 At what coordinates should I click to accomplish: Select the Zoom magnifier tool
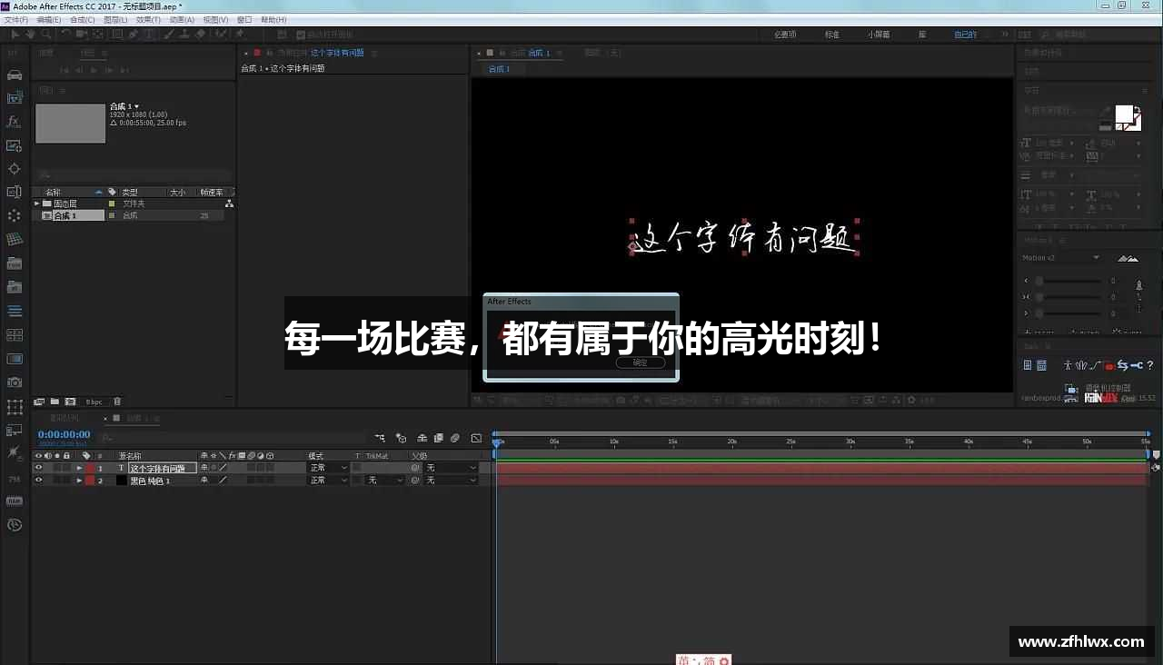point(45,35)
